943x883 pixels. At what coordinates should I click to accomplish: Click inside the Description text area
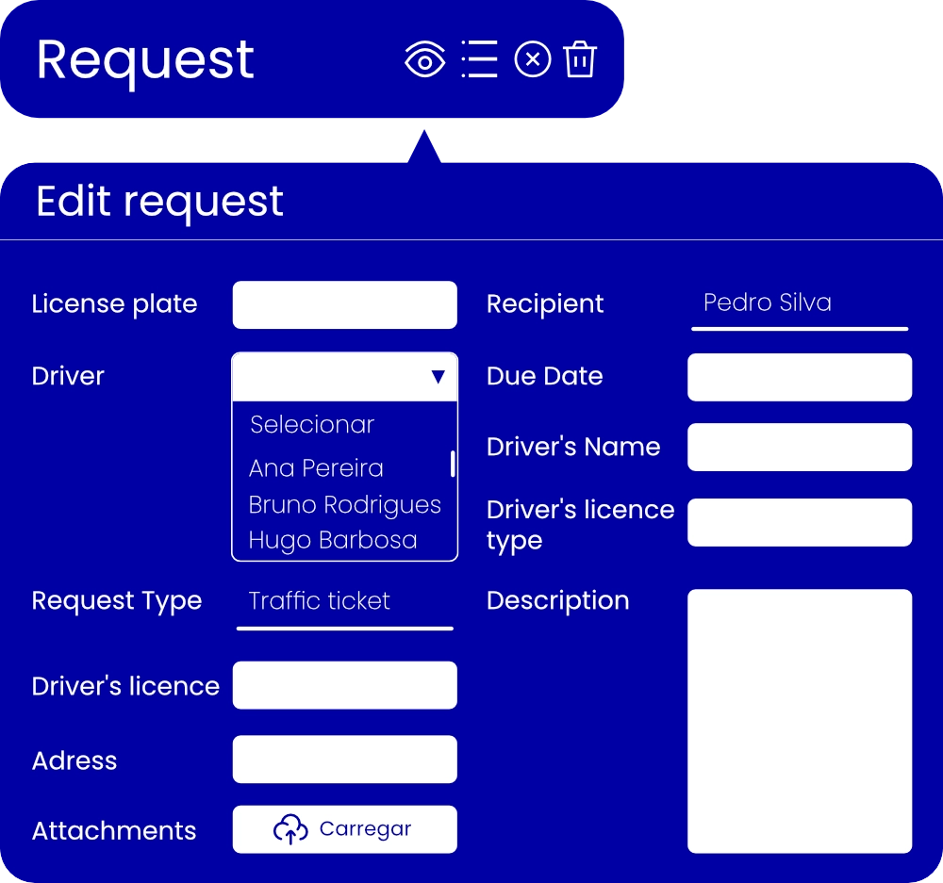pyautogui.click(x=799, y=721)
